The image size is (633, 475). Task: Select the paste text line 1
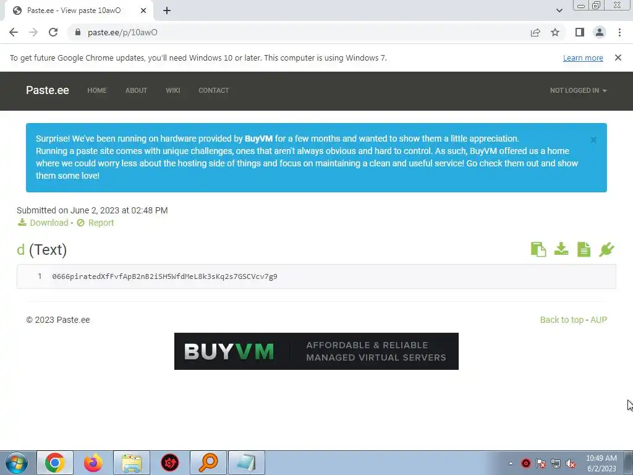[164, 276]
